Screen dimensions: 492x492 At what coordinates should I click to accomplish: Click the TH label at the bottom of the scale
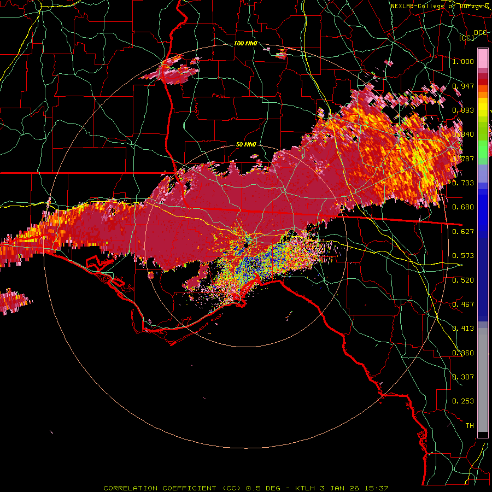(x=470, y=426)
